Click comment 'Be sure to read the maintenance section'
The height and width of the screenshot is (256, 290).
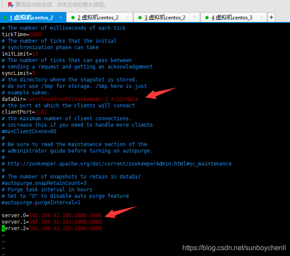click(x=67, y=144)
